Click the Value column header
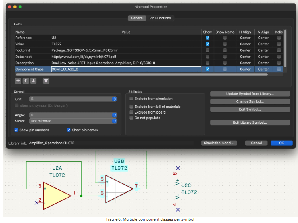 click(x=126, y=32)
